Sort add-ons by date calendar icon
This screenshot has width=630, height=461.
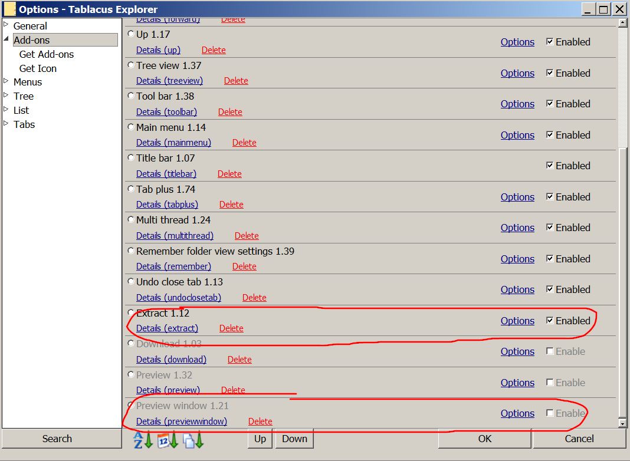[168, 440]
